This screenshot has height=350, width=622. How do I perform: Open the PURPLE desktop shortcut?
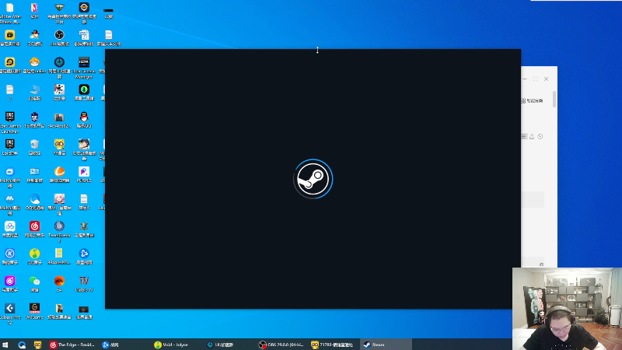(84, 174)
